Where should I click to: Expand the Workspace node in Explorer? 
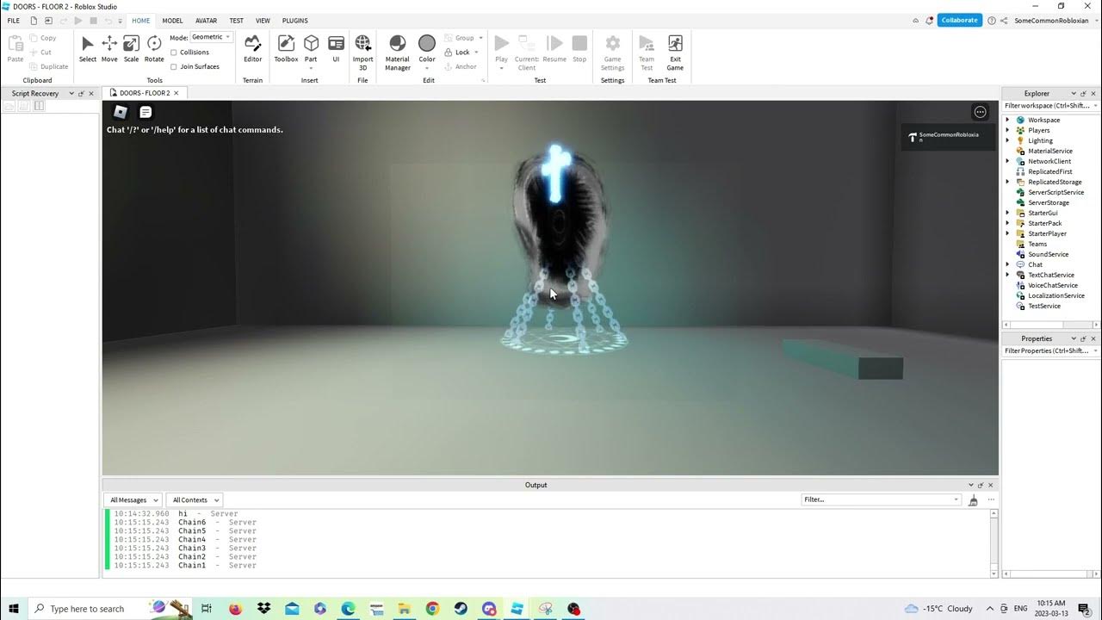(1008, 120)
